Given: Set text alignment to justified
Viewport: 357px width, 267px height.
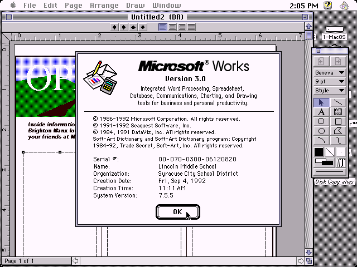Looking at the screenshot, I should [x=191, y=27].
